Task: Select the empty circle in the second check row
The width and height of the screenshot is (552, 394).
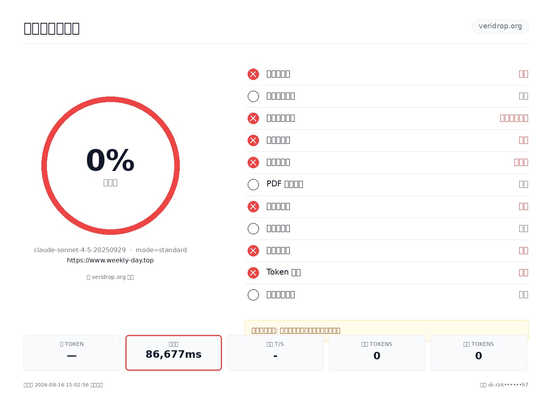Action: pyautogui.click(x=253, y=96)
